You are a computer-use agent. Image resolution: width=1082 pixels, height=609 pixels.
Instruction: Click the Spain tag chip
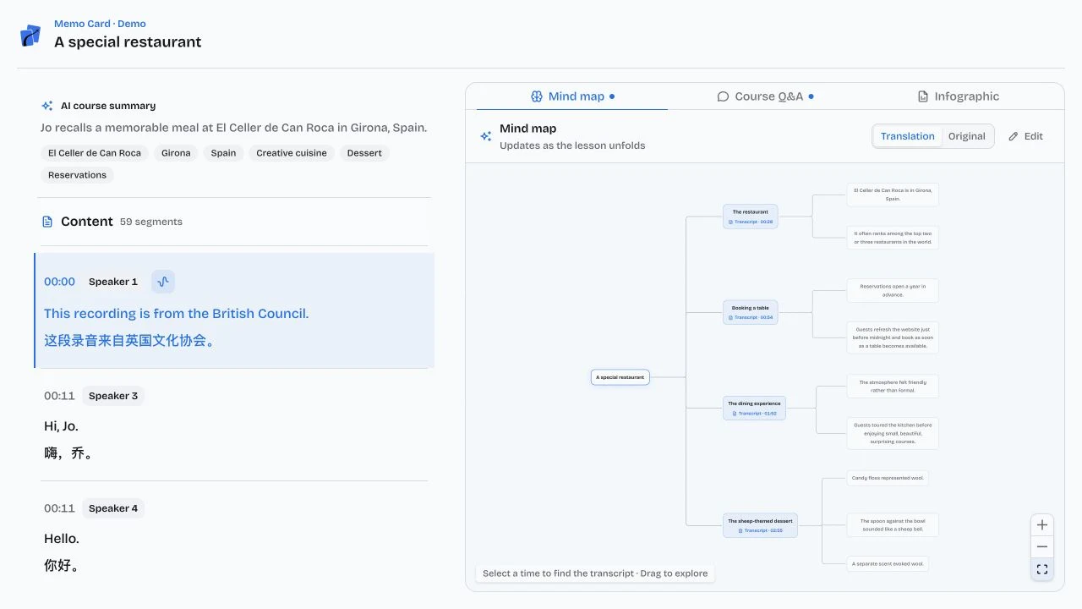click(224, 153)
